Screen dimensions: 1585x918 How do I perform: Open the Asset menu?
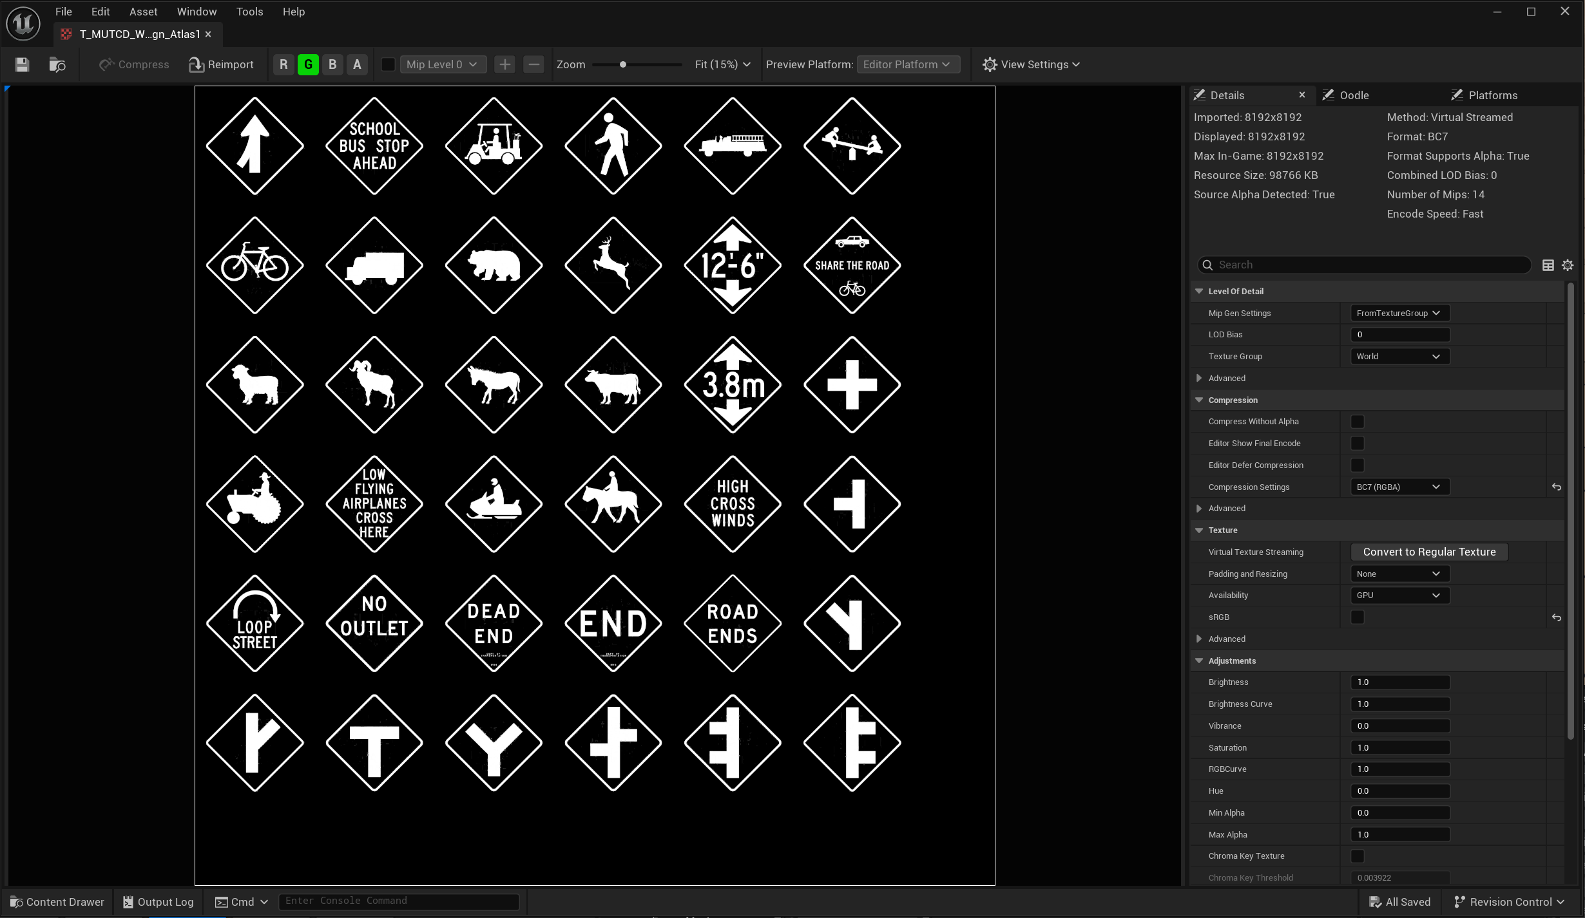pos(143,12)
